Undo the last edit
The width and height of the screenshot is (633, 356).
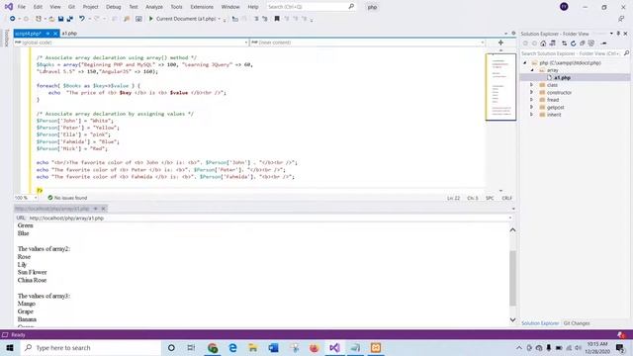coord(82,19)
